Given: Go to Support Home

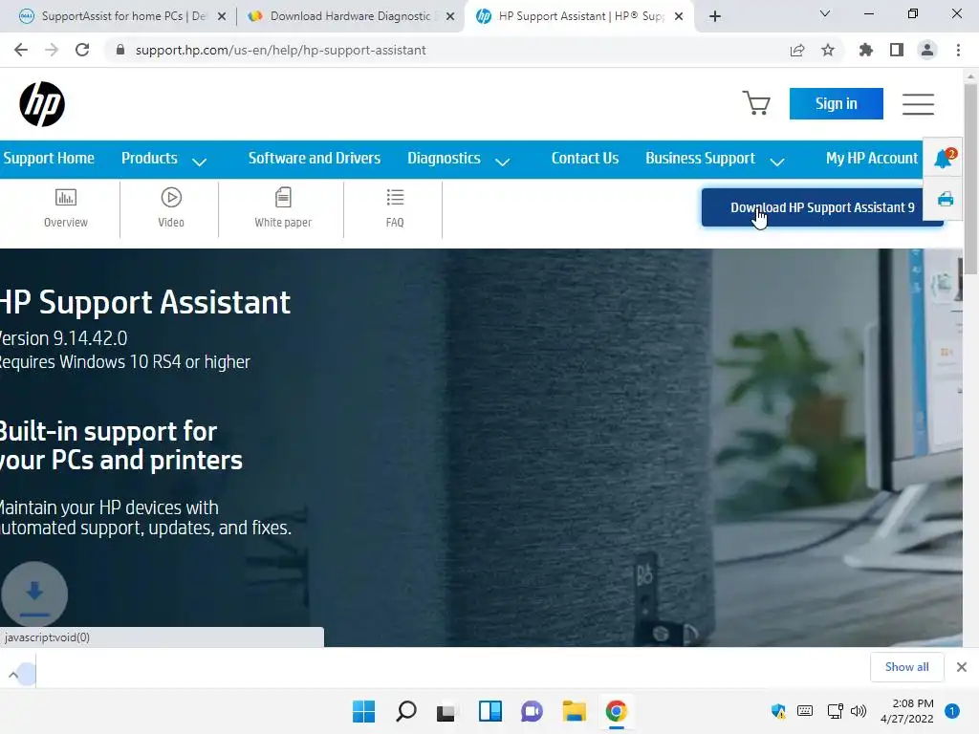Looking at the screenshot, I should coord(49,159).
